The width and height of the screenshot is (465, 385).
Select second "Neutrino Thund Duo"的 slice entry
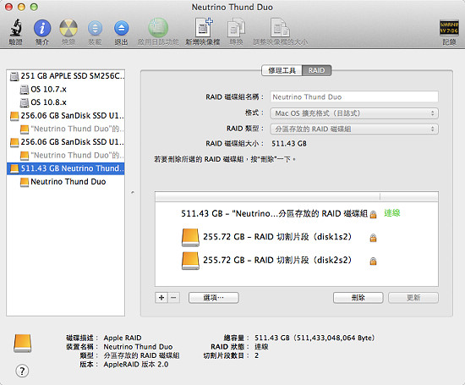66,155
